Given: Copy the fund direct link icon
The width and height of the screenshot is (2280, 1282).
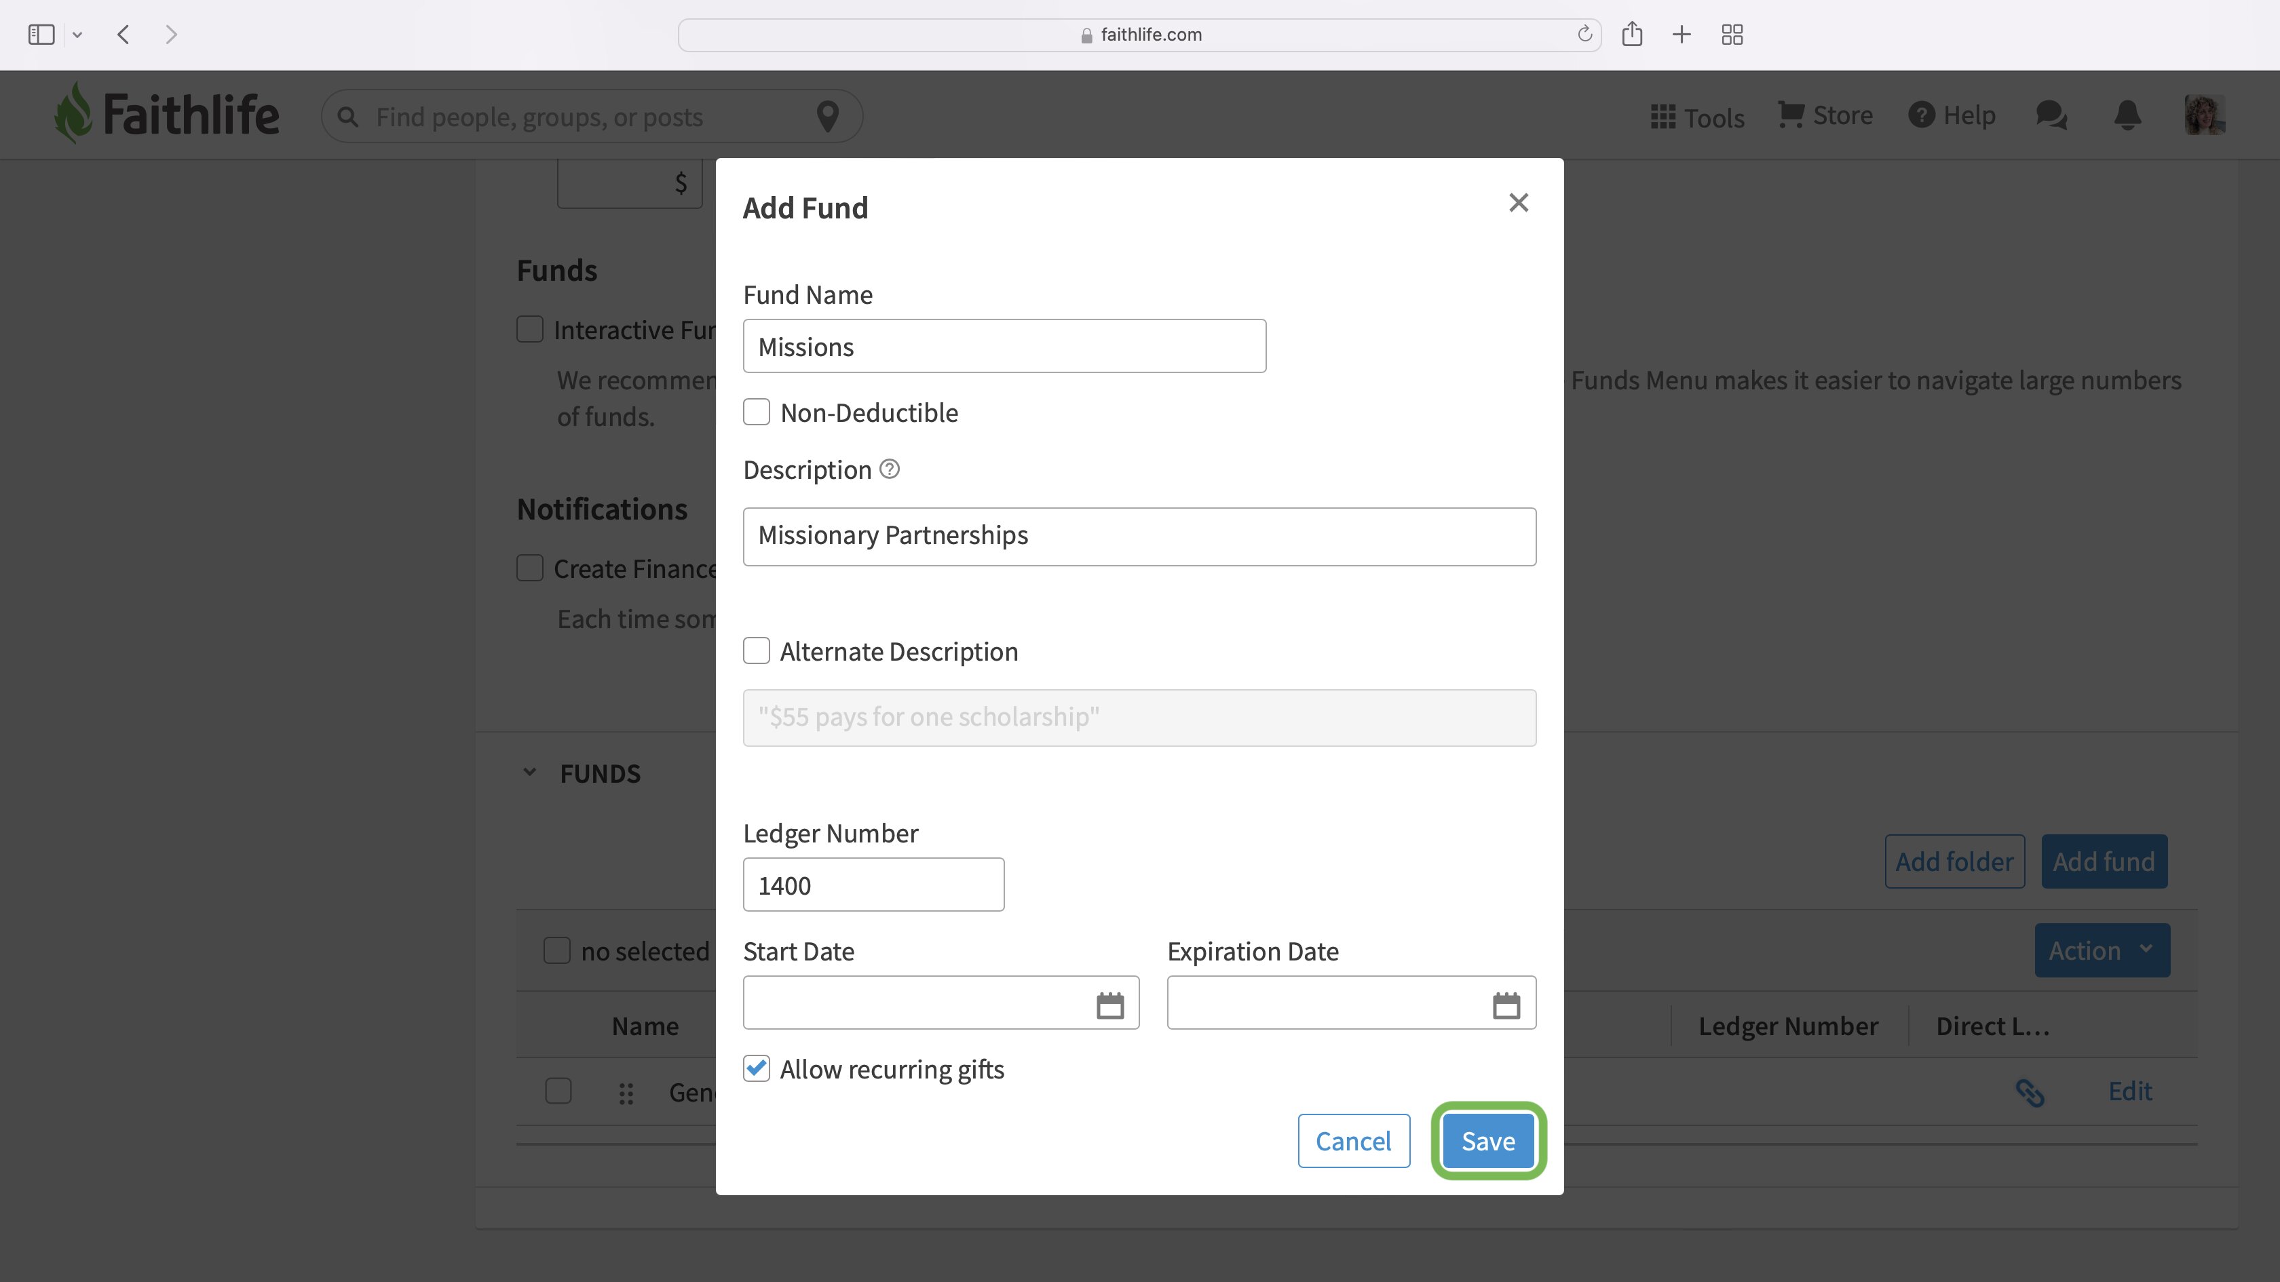Looking at the screenshot, I should pyautogui.click(x=2030, y=1093).
